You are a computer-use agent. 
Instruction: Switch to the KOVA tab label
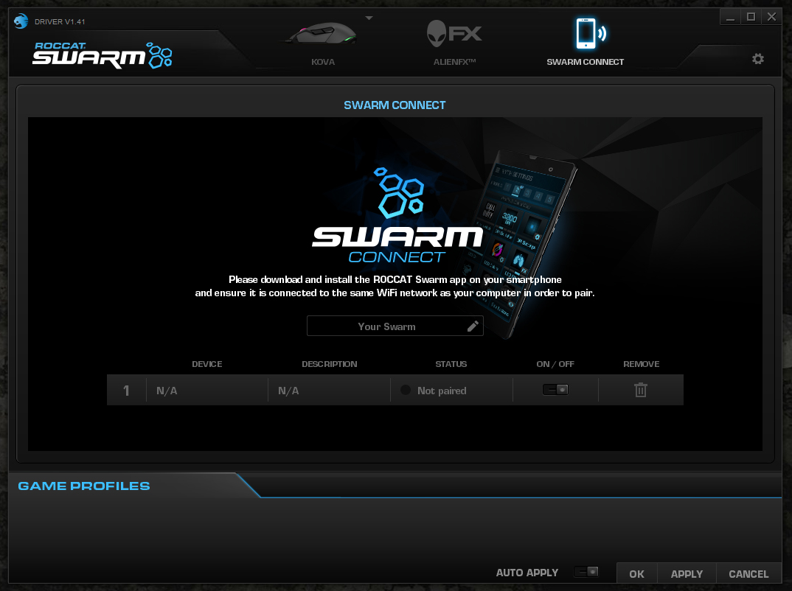point(323,62)
